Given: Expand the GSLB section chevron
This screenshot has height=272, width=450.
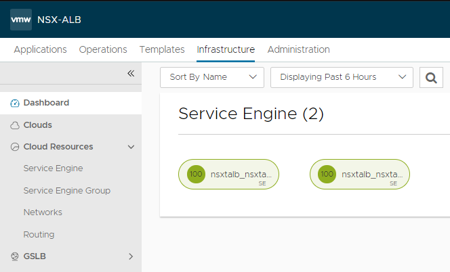Looking at the screenshot, I should coord(131,256).
